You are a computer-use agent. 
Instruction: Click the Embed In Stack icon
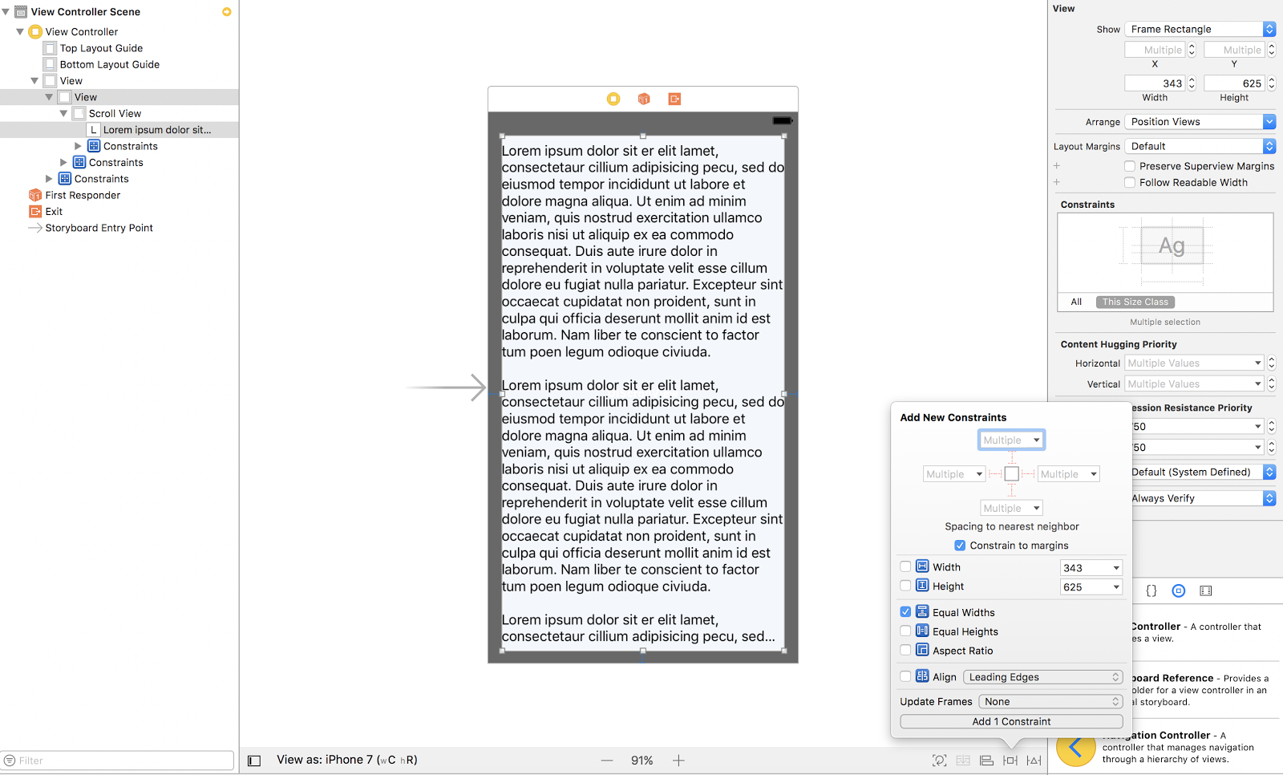[x=963, y=761]
